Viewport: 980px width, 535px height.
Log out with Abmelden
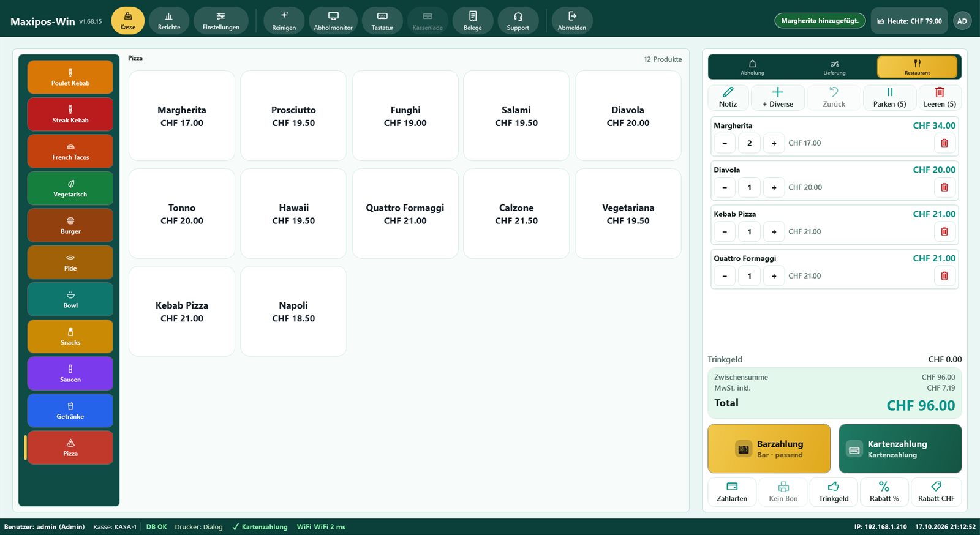pos(572,21)
